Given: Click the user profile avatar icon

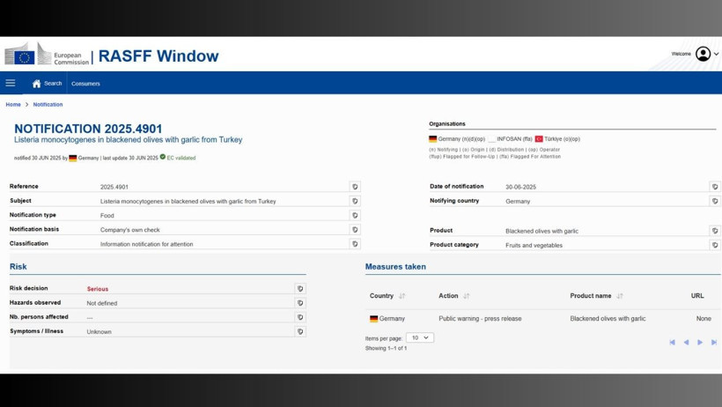Looking at the screenshot, I should click(x=703, y=54).
